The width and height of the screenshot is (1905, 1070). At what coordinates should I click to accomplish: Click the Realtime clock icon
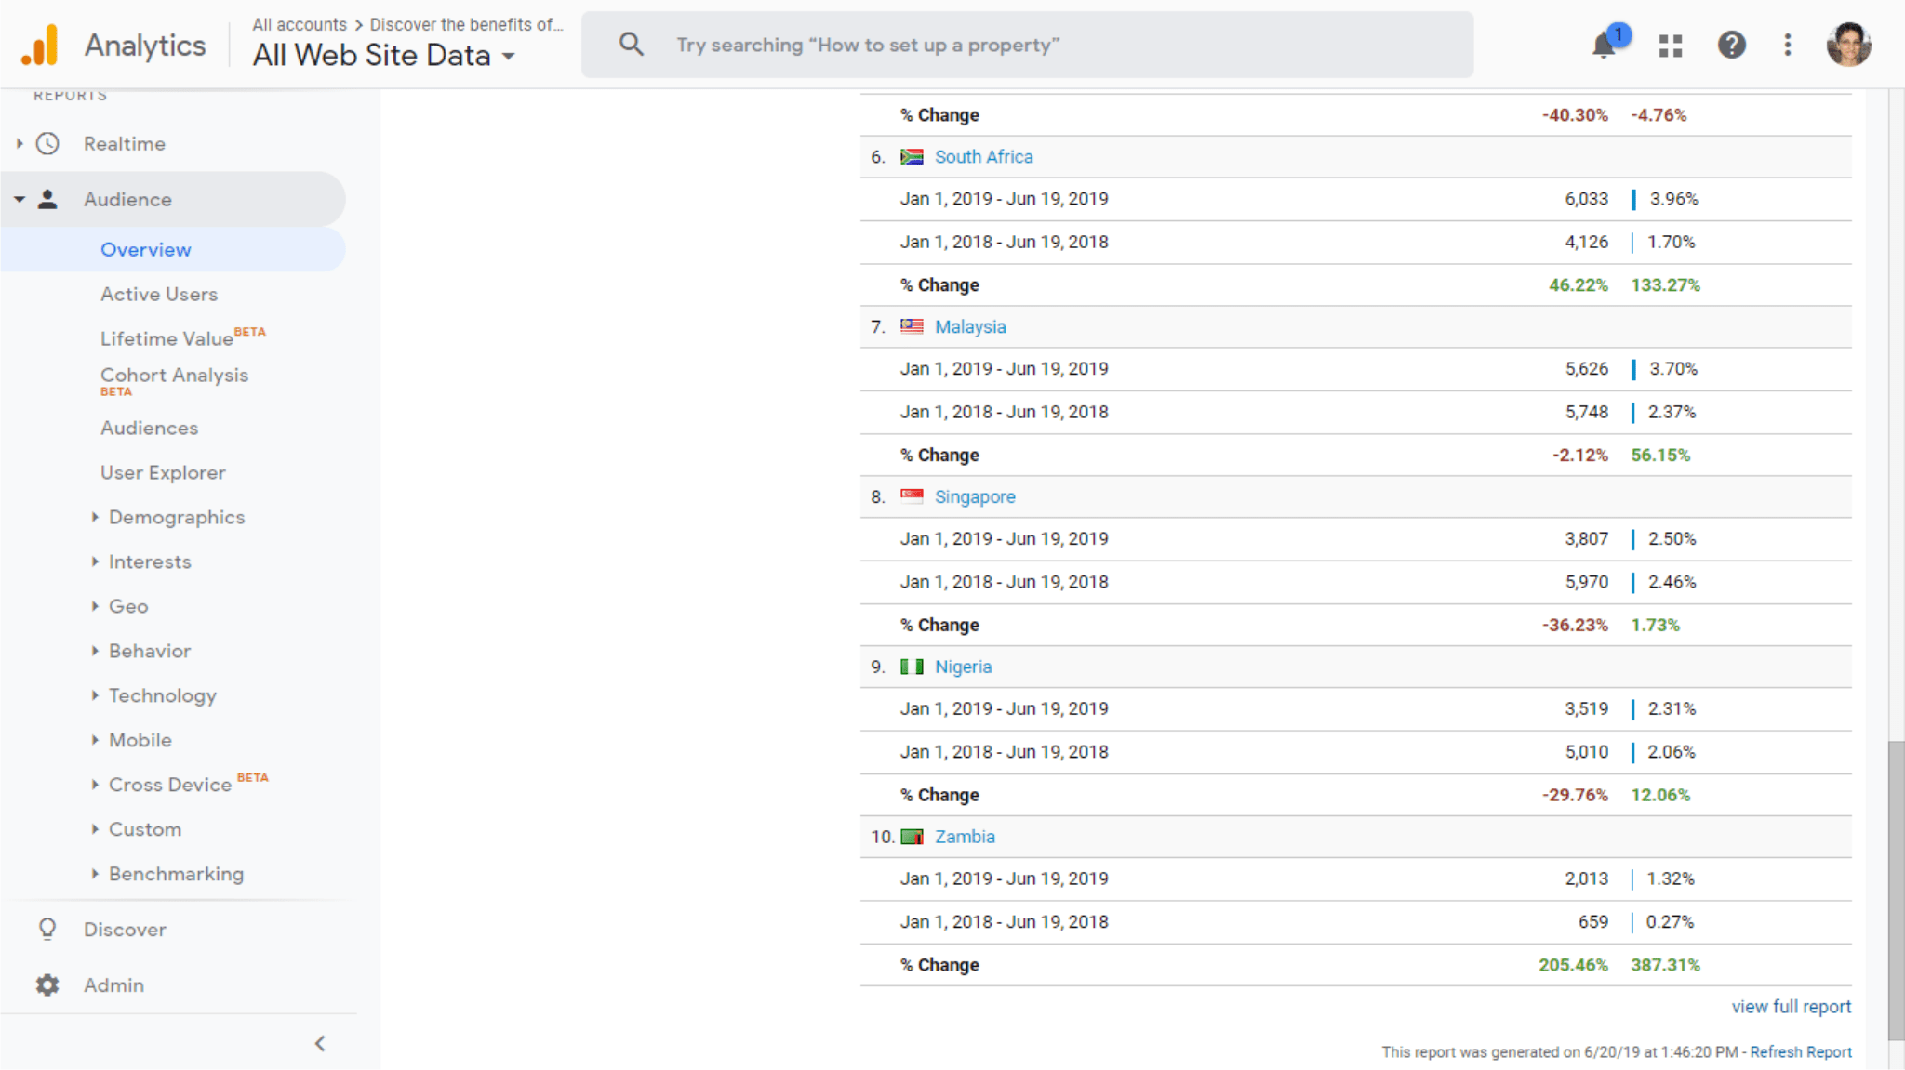tap(47, 143)
